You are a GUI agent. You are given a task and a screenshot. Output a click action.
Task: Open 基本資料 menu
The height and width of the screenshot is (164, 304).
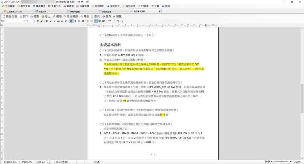pyautogui.click(x=24, y=6)
